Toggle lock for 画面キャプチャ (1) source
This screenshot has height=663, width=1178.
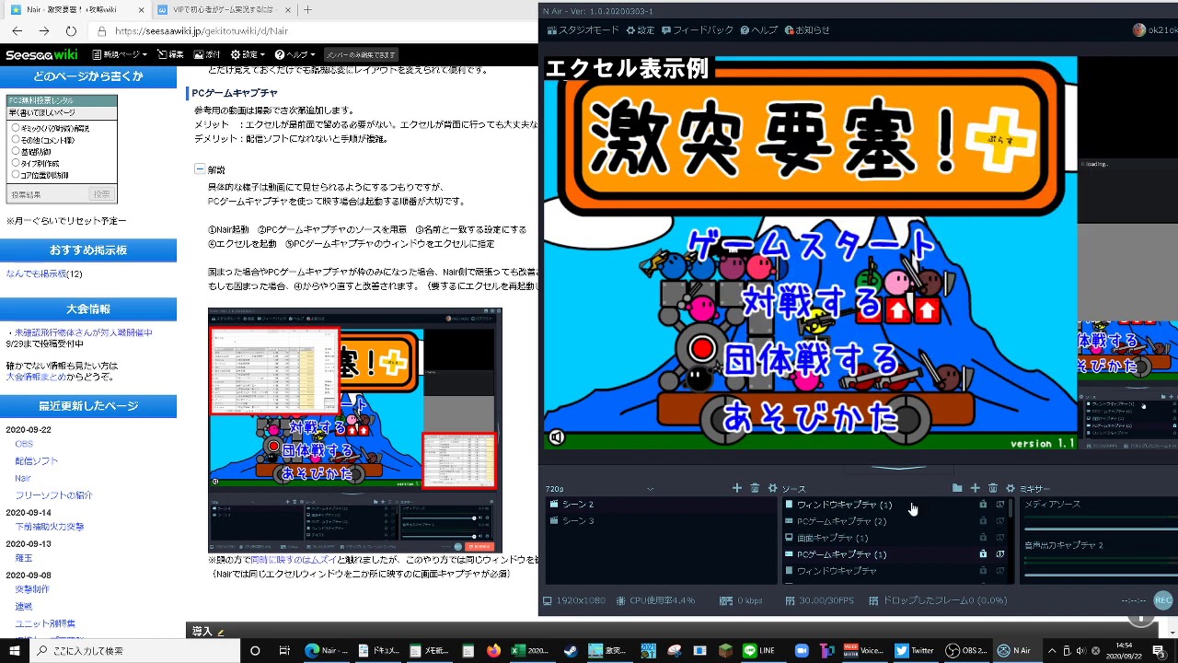[x=983, y=538]
